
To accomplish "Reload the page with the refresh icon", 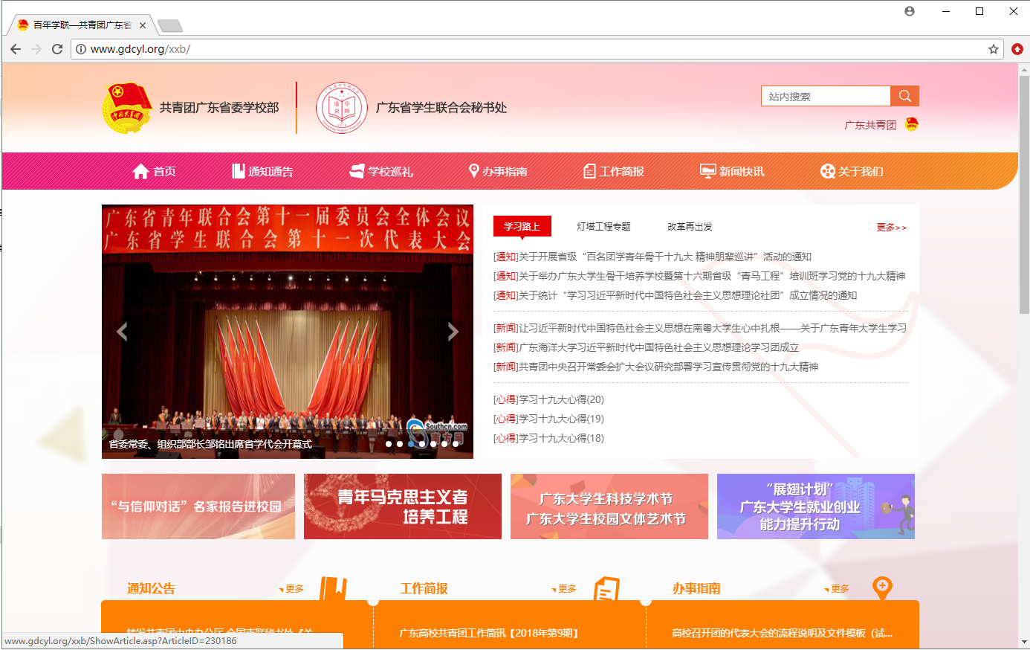I will [x=57, y=49].
